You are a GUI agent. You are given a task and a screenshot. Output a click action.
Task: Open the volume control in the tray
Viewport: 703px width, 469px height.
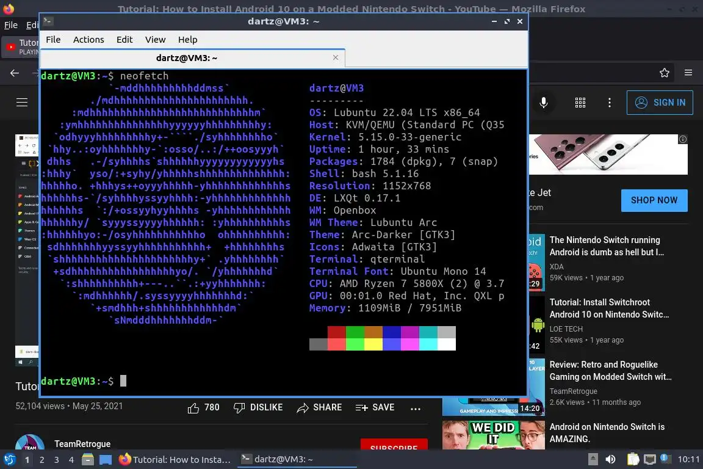point(611,459)
